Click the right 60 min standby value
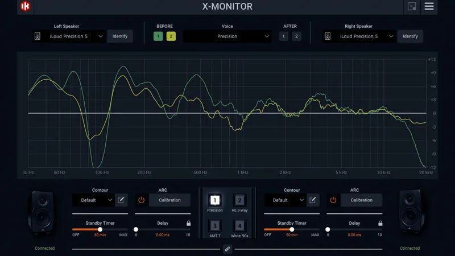The width and height of the screenshot is (455, 256). click(x=292, y=235)
